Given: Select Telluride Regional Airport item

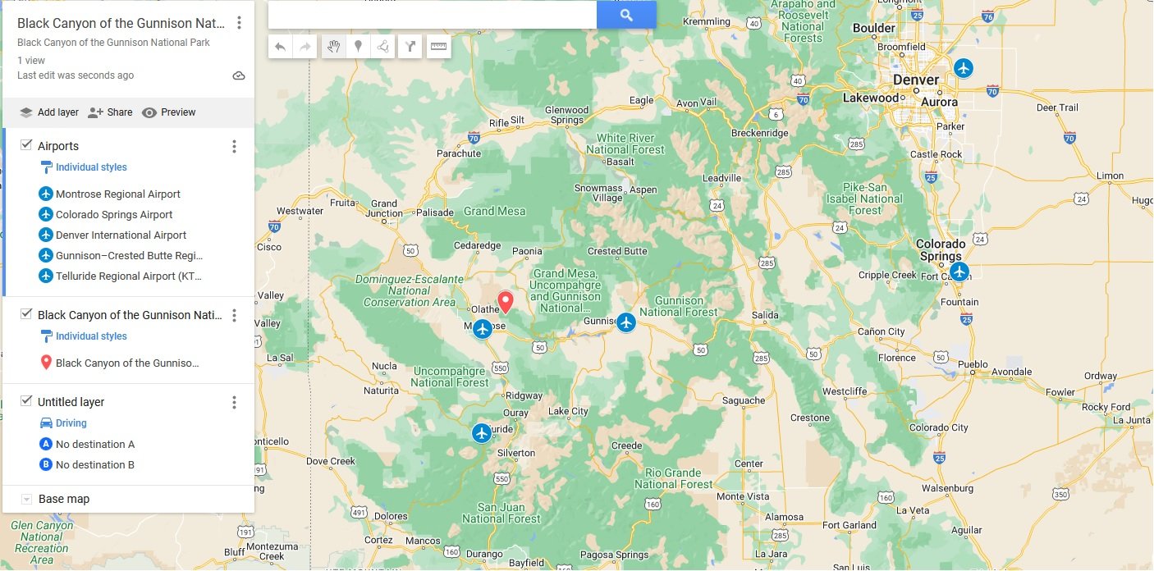Looking at the screenshot, I should 128,276.
